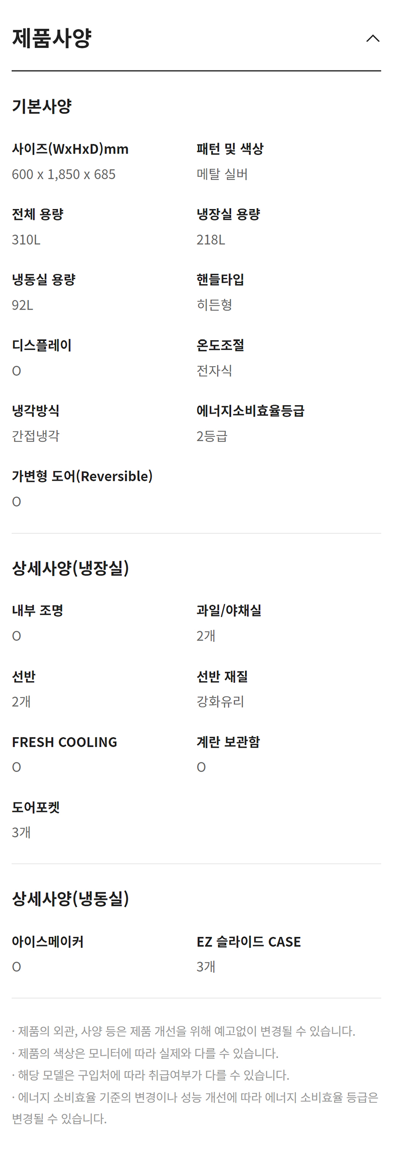Select the 메탈 실버 color value
This screenshot has width=393, height=1165.
point(222,175)
